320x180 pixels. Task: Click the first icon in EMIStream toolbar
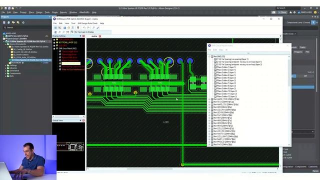[x=55, y=27]
